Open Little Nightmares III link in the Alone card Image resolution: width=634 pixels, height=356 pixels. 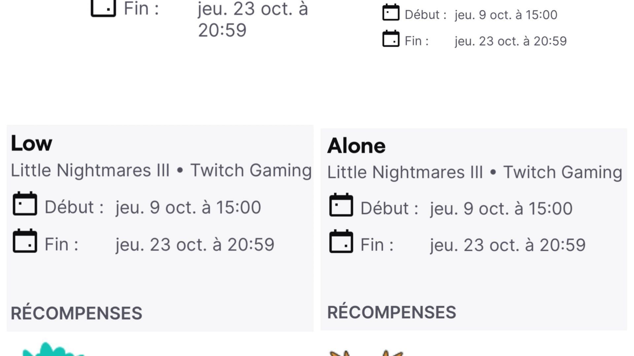pyautogui.click(x=405, y=172)
